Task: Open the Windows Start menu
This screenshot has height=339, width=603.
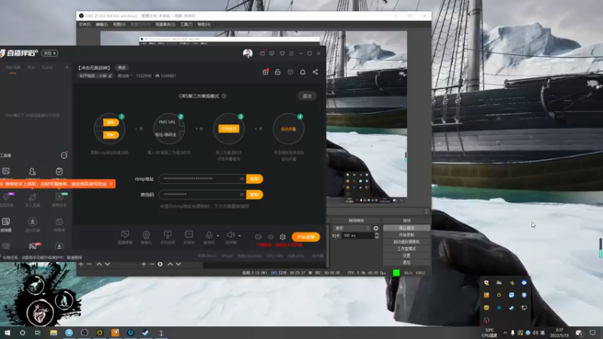Action: pos(7,333)
